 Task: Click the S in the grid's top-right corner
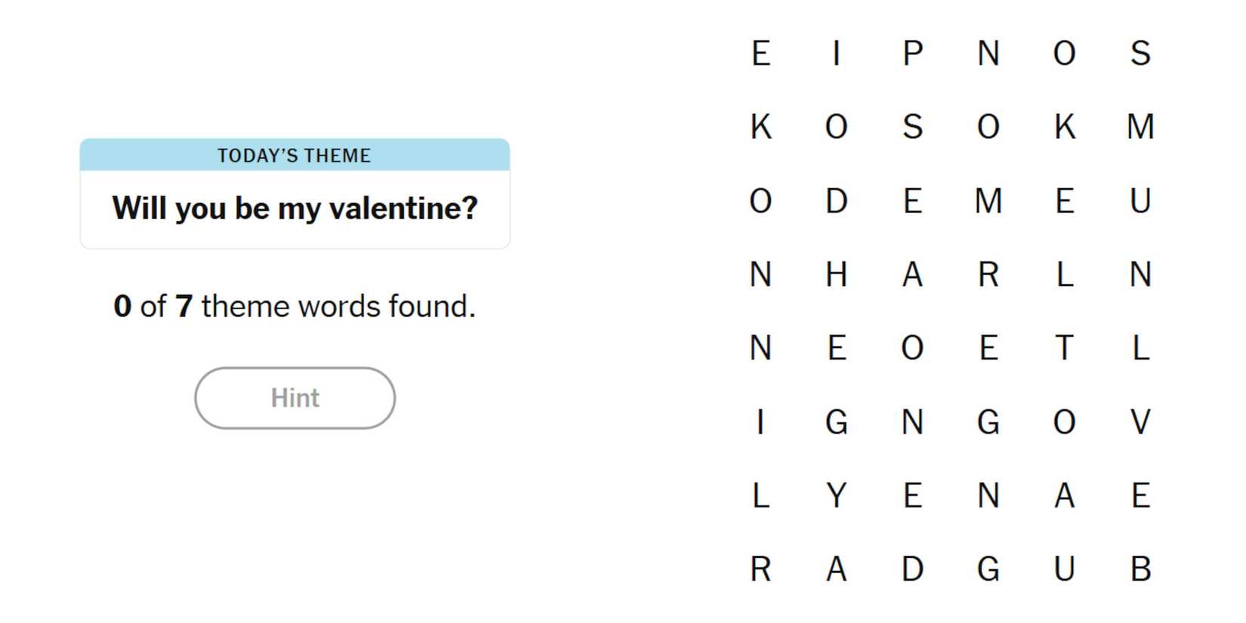1140,53
